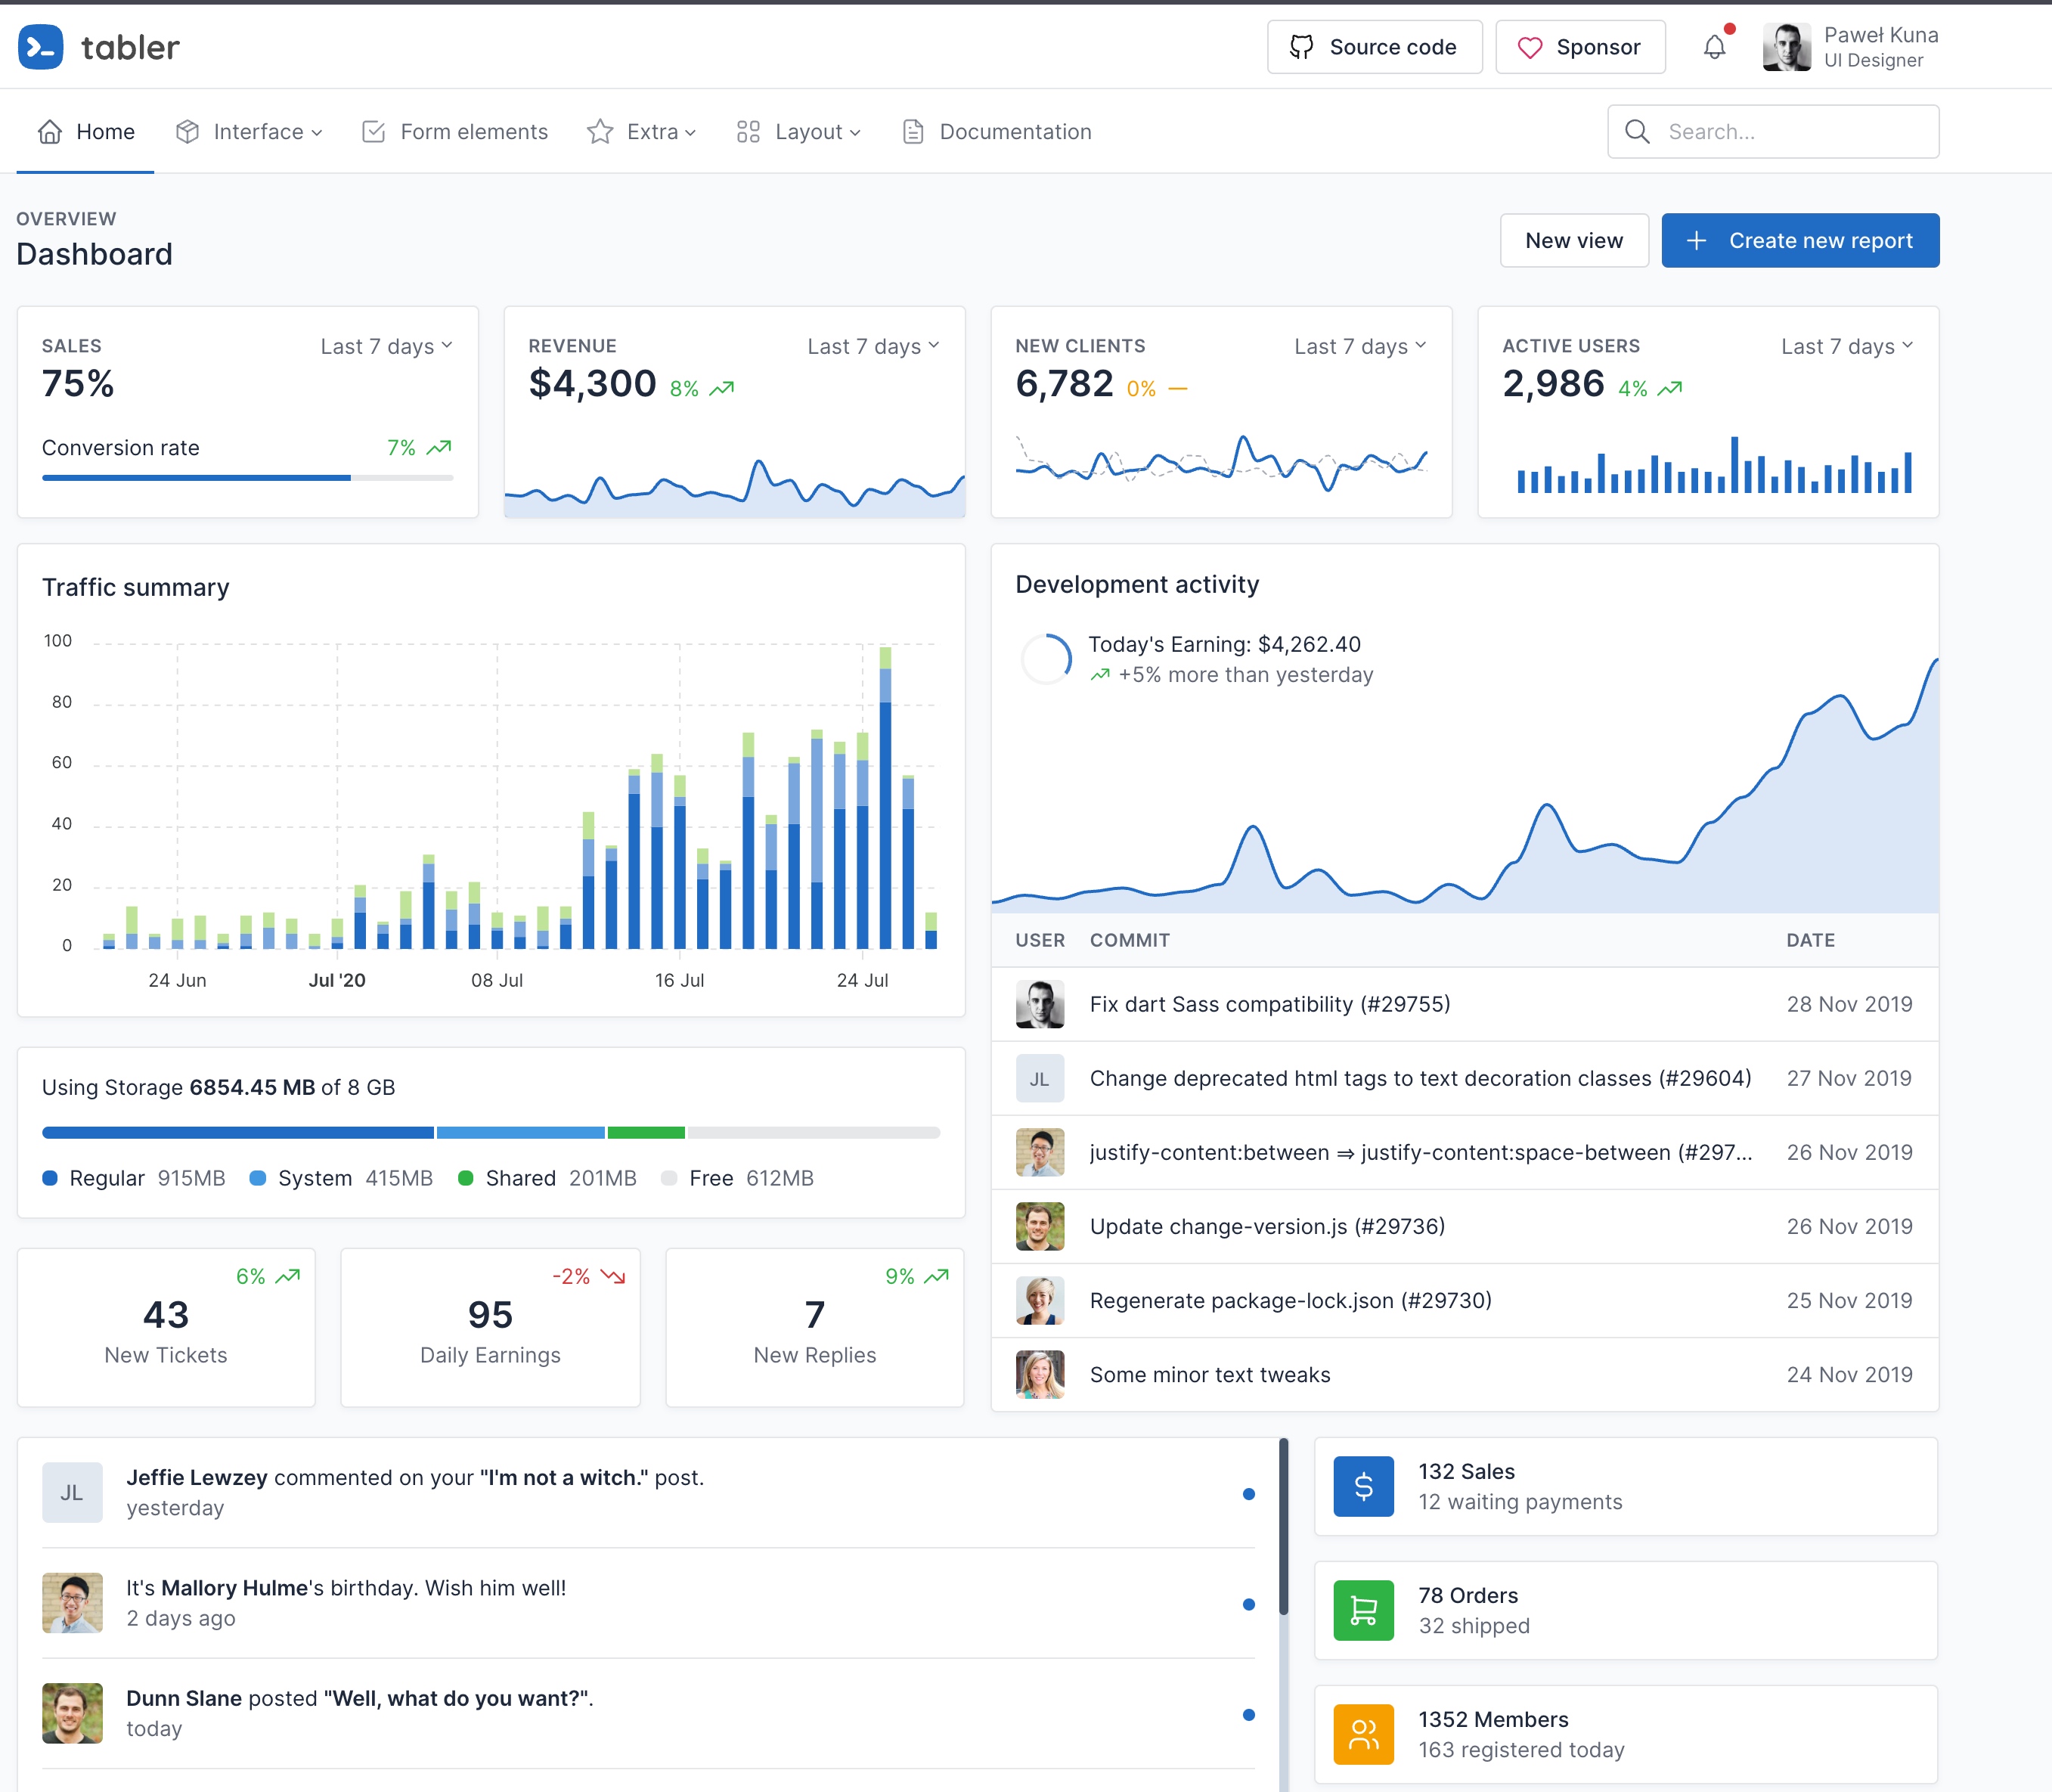This screenshot has width=2052, height=1792.
Task: Open Paweł Kuna profile avatar
Action: point(1786,47)
